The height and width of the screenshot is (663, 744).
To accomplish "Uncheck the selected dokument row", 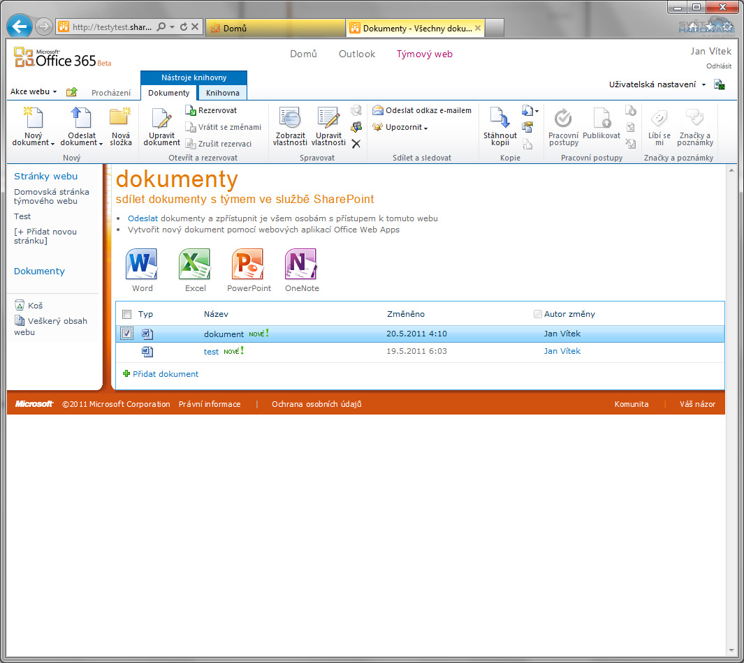I will pos(126,334).
